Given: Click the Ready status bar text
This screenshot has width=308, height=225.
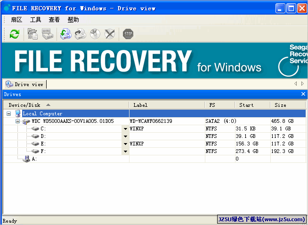Looking at the screenshot, I should [9, 221].
